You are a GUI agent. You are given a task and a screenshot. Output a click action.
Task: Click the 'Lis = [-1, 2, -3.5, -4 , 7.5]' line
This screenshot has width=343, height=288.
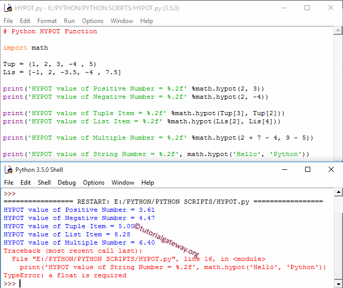point(62,72)
